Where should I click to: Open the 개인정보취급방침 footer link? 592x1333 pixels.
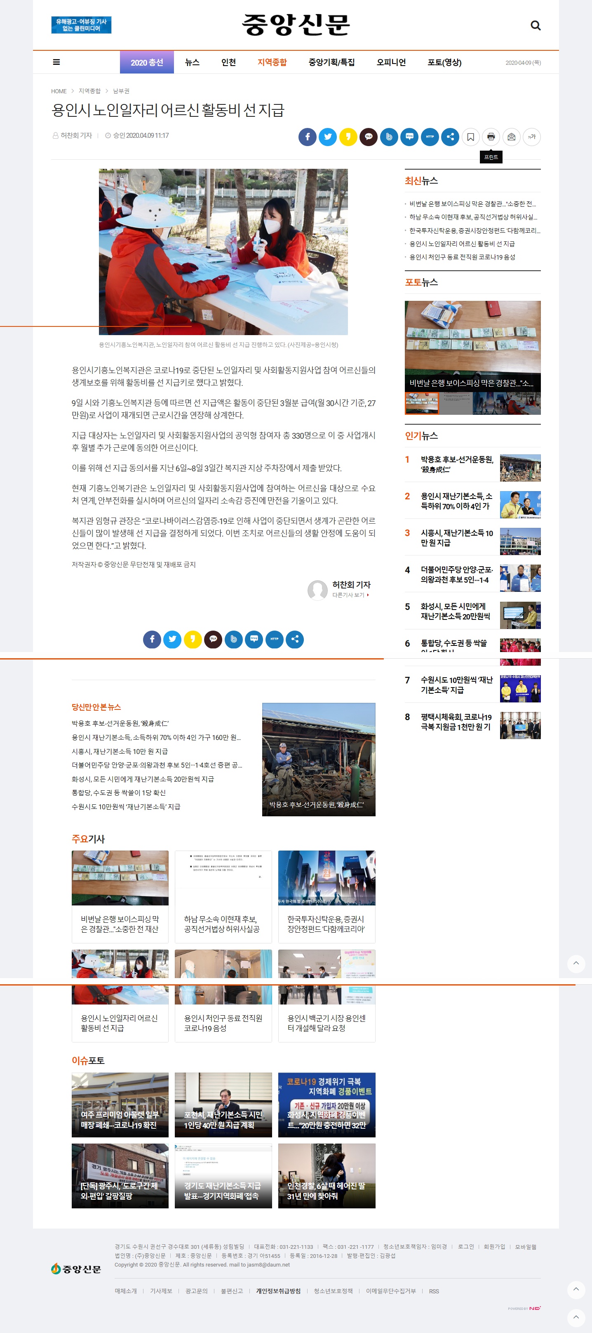278,1290
